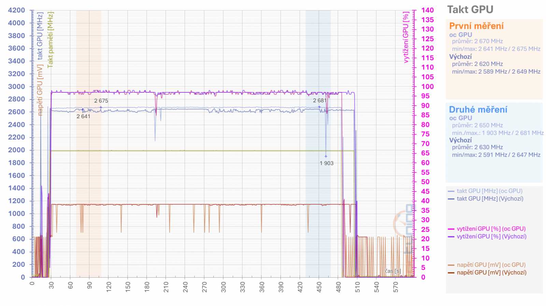Click the '2000' left axis tick
The width and height of the screenshot is (546, 306).
16,150
